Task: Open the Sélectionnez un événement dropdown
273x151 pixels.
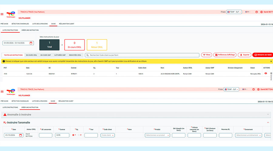Action: click(x=248, y=135)
